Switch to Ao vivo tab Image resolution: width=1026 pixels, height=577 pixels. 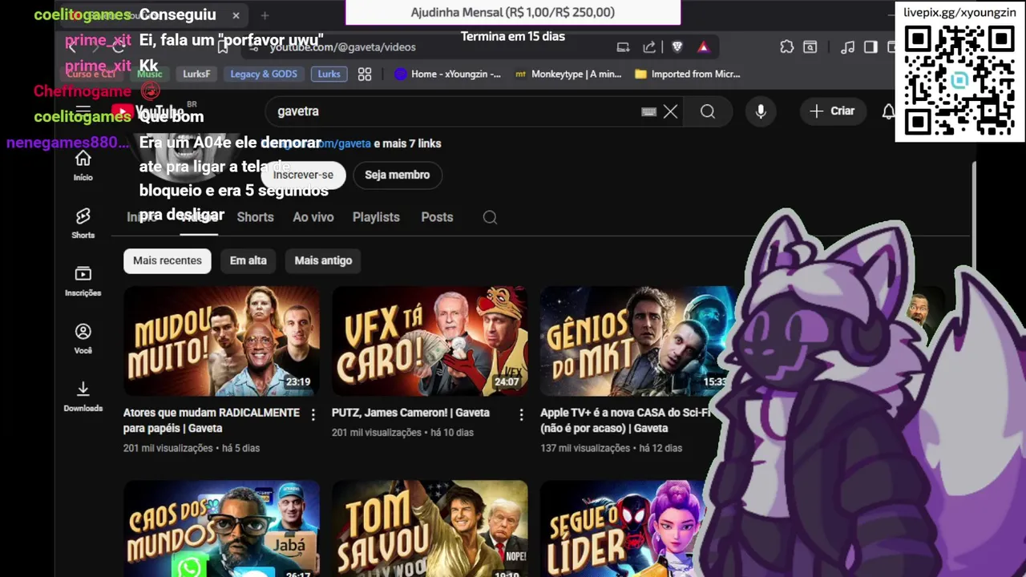click(313, 217)
